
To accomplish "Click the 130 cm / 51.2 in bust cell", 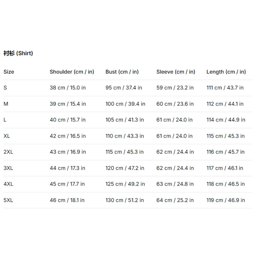I will [125, 200].
